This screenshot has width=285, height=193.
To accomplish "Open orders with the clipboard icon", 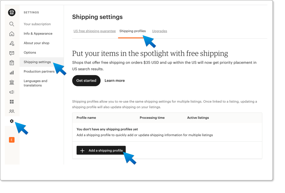I will pos(12,62).
